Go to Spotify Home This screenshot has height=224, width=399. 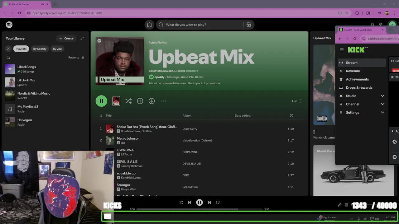(x=150, y=25)
